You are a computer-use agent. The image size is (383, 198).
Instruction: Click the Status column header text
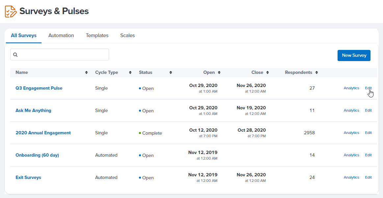pyautogui.click(x=146, y=72)
